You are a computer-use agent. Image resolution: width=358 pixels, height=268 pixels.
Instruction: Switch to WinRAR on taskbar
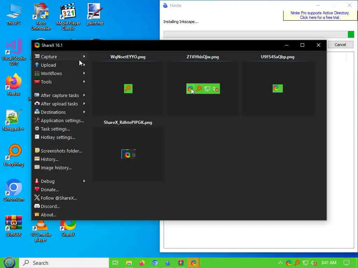pos(181,263)
